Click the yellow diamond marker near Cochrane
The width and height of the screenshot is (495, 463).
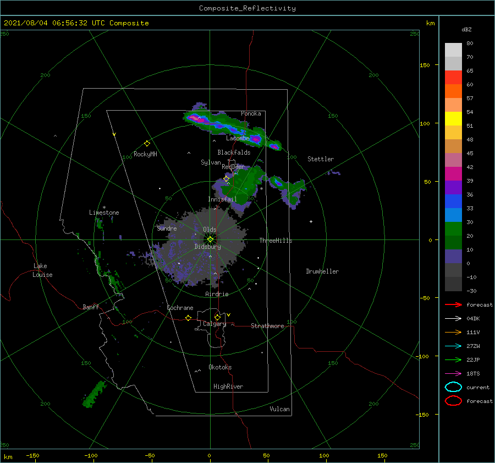click(188, 318)
